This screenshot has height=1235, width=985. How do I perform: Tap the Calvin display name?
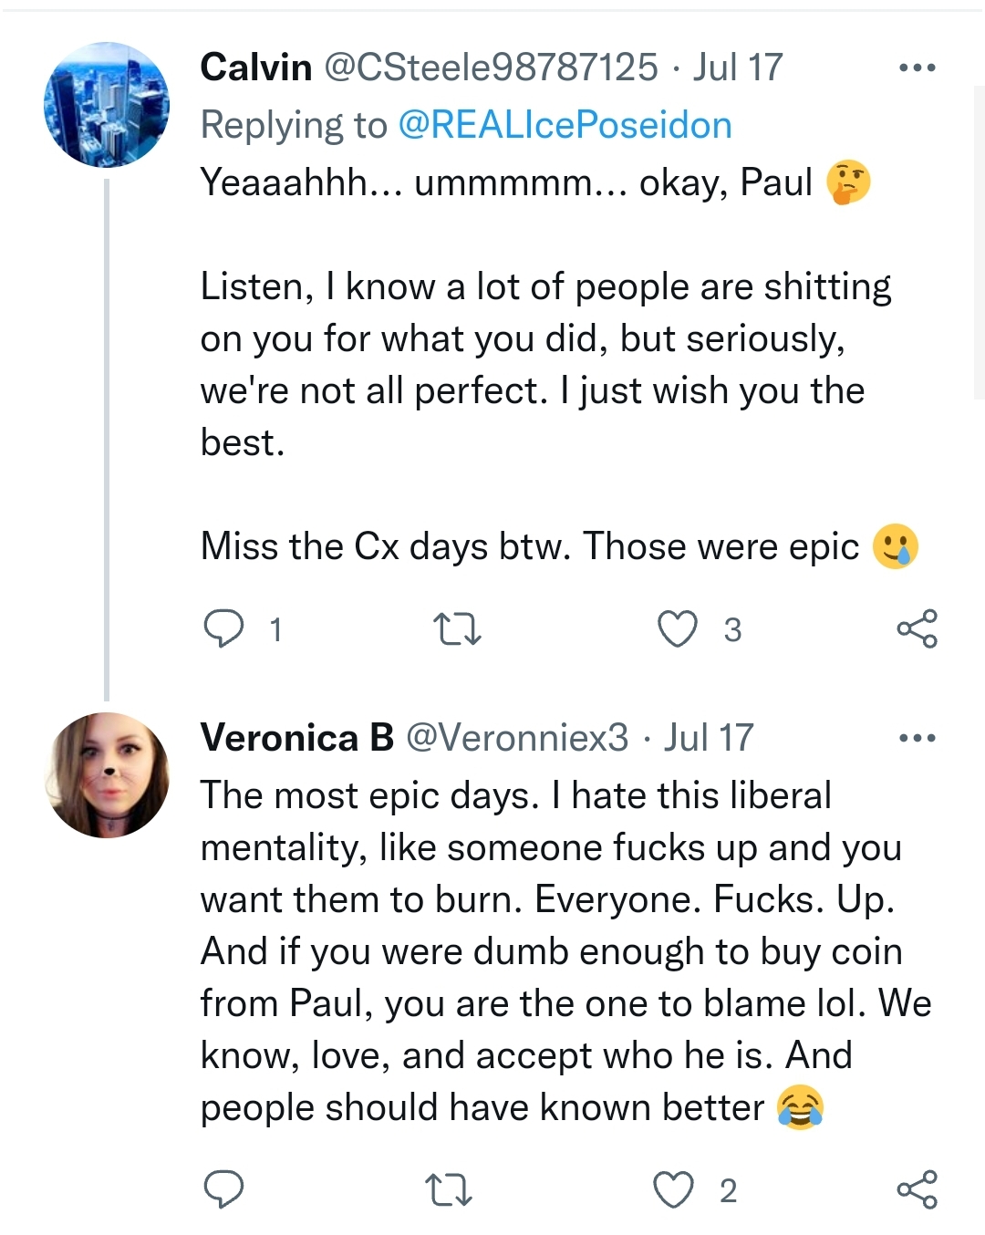pyautogui.click(x=255, y=67)
